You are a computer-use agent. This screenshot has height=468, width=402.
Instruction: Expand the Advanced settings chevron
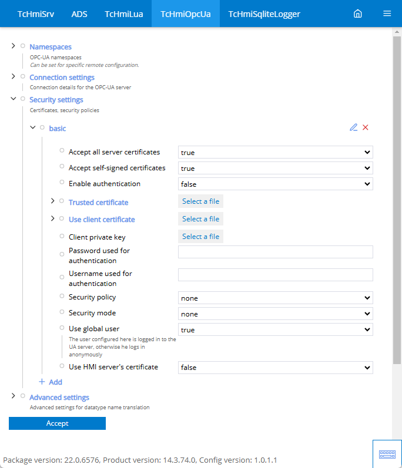point(13,396)
